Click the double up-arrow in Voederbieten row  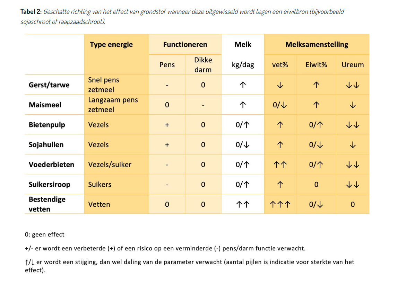pos(280,165)
